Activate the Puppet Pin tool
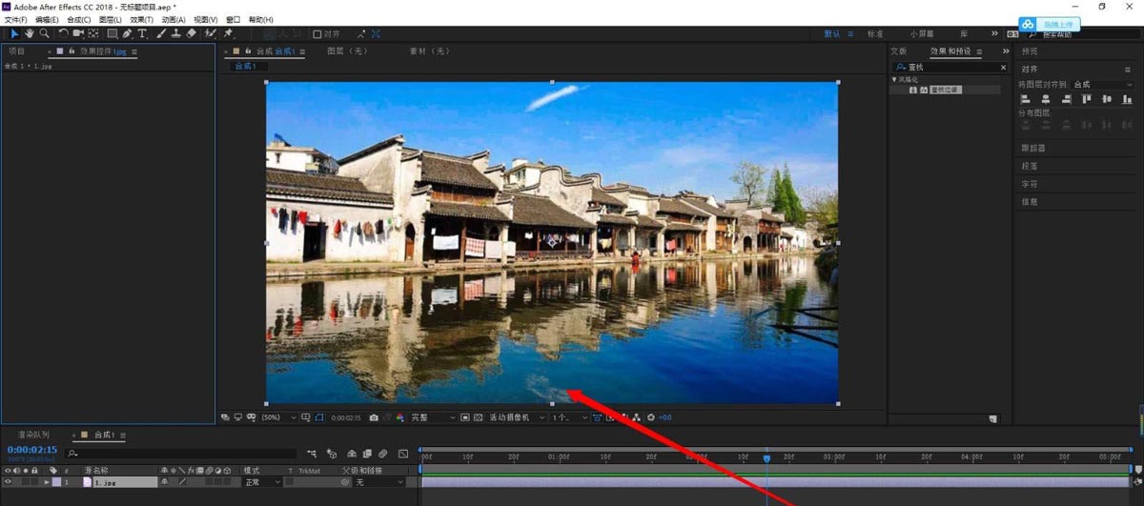Image resolution: width=1144 pixels, height=506 pixels. 229,33
